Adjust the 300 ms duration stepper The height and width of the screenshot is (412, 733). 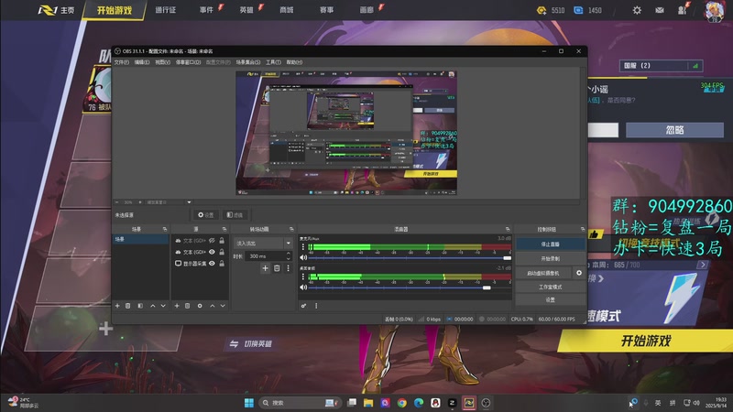(289, 256)
